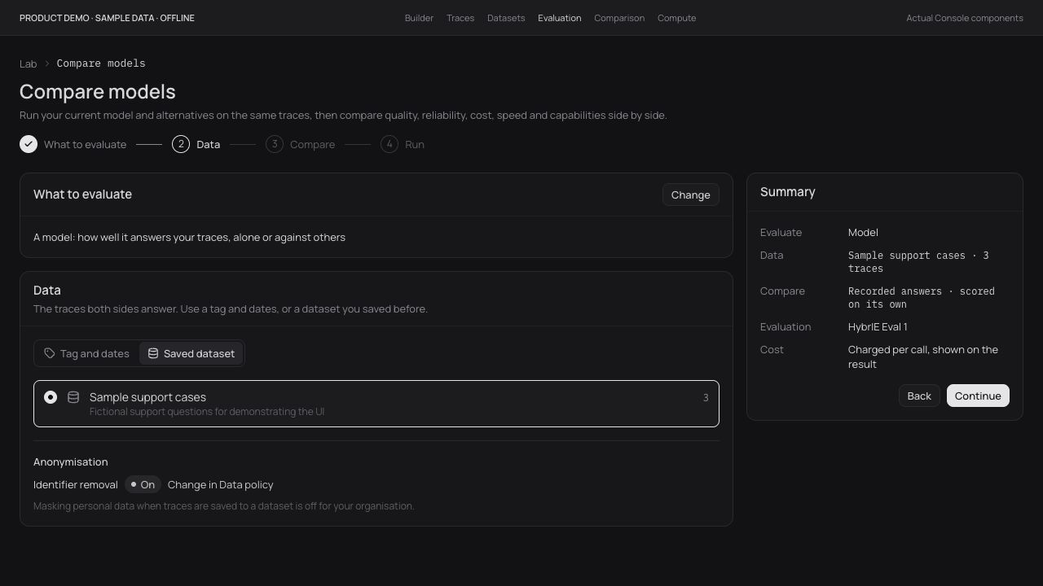The height and width of the screenshot is (586, 1043).
Task: Click Recorded answers · scored on its own
Action: 922,298
